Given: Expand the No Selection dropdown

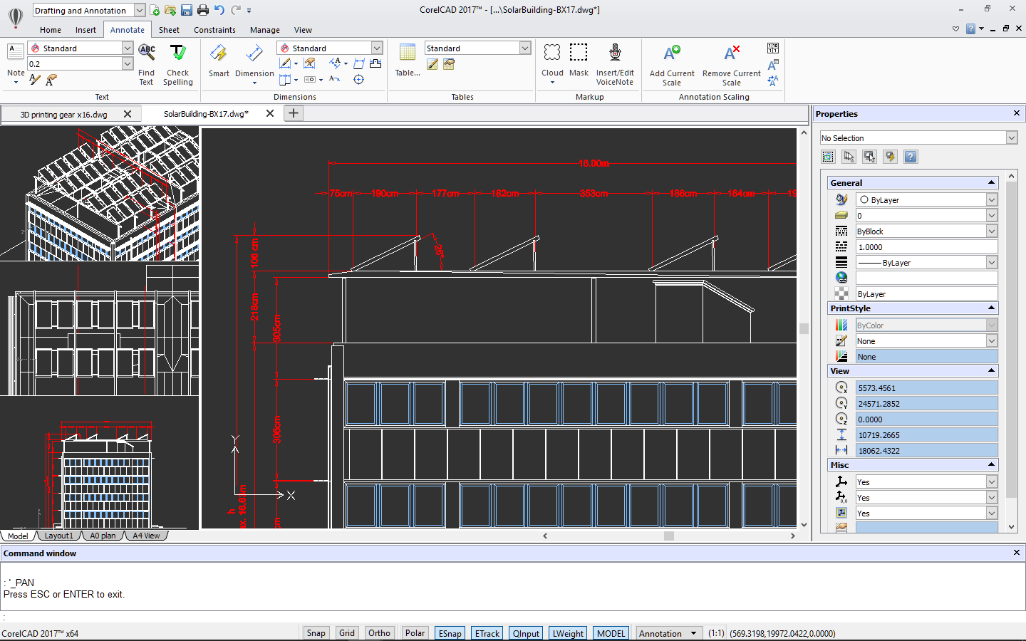Looking at the screenshot, I should [x=1012, y=138].
